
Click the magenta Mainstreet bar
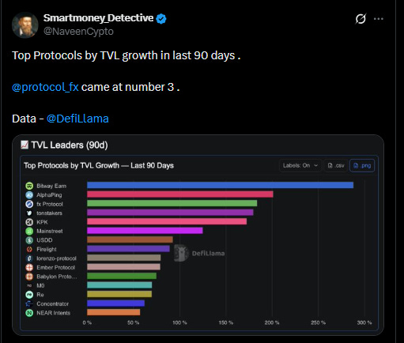point(145,231)
